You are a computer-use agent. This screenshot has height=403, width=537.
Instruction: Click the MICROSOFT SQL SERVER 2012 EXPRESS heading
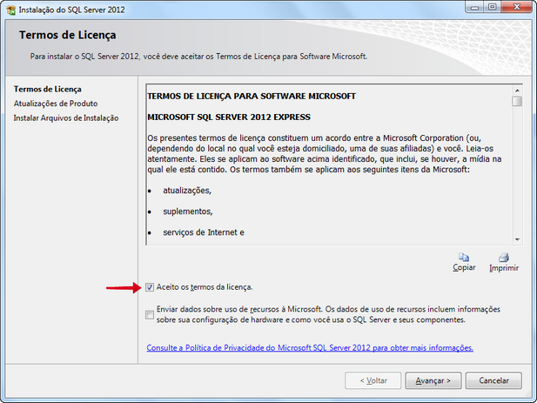click(229, 118)
